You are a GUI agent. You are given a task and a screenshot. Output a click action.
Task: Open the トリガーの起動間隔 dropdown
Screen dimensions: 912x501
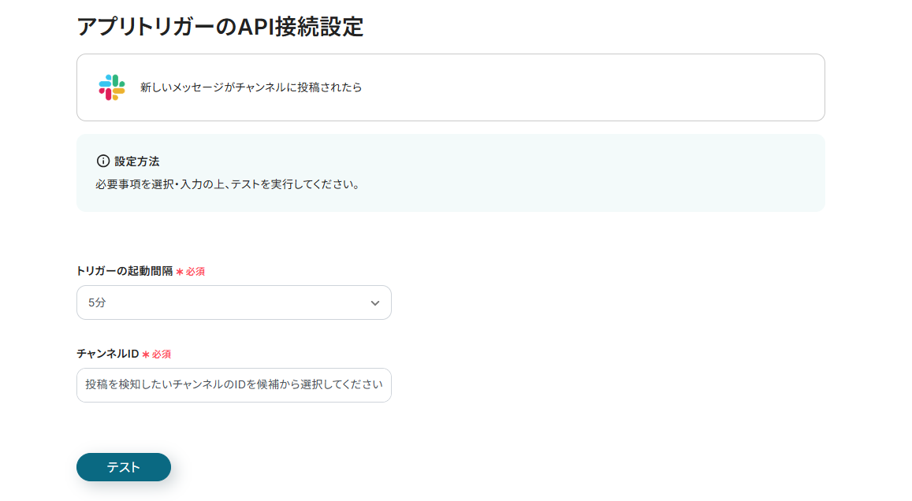(x=233, y=302)
